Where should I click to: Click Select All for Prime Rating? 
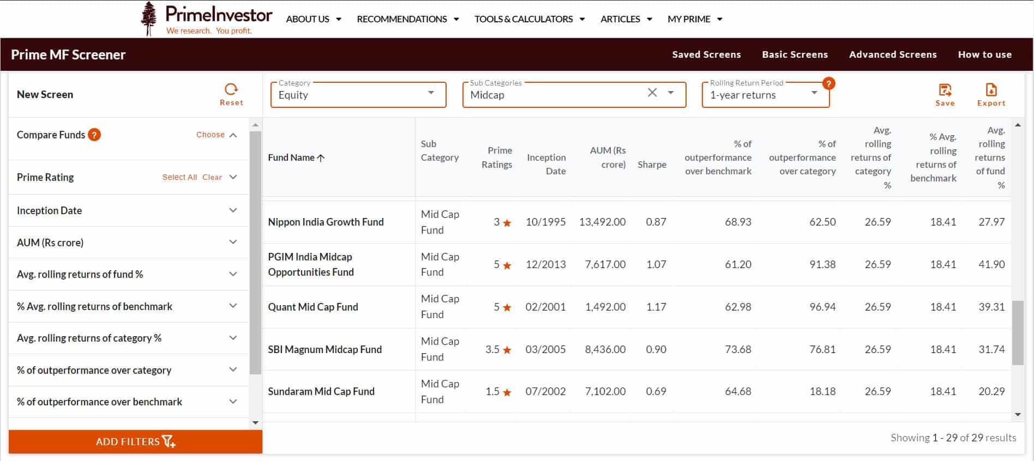179,177
